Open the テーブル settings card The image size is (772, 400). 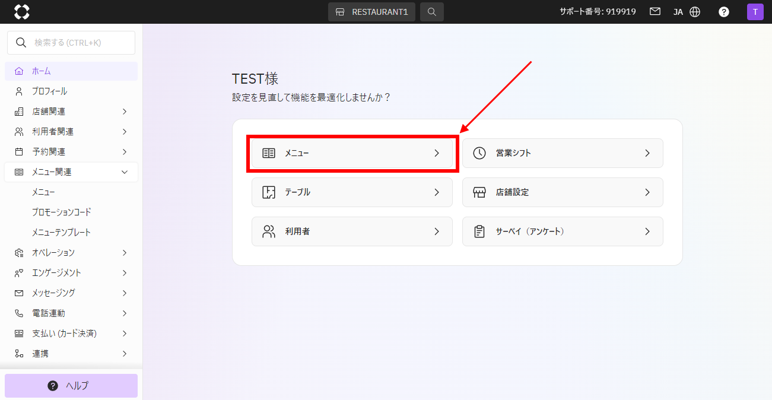pyautogui.click(x=352, y=192)
